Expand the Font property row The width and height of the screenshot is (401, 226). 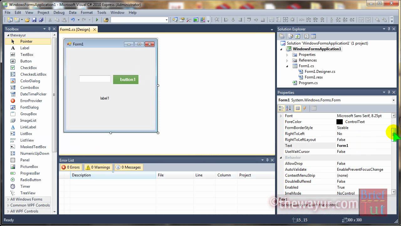(x=281, y=116)
